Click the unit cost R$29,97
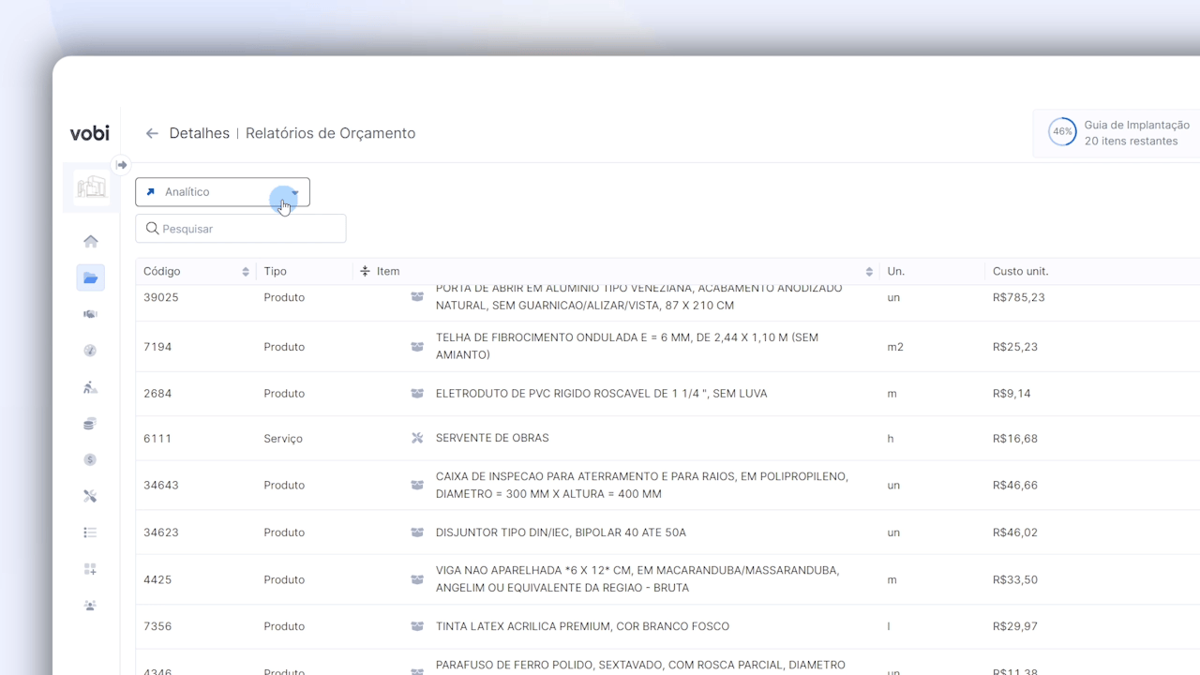Viewport: 1200px width, 675px height. tap(1015, 626)
